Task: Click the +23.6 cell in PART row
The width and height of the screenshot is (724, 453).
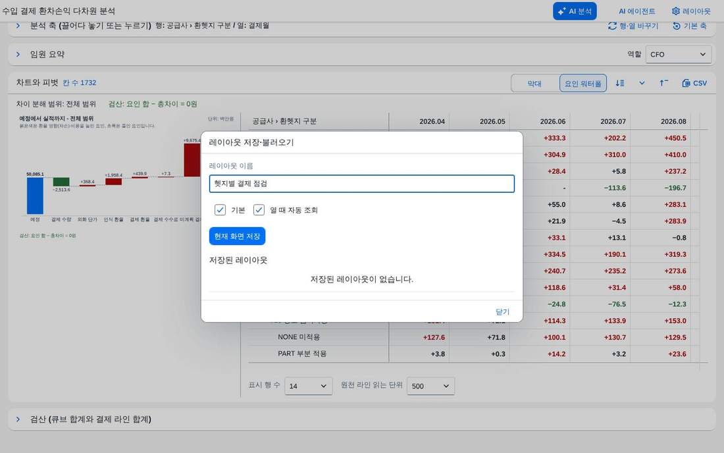Action: click(x=677, y=354)
